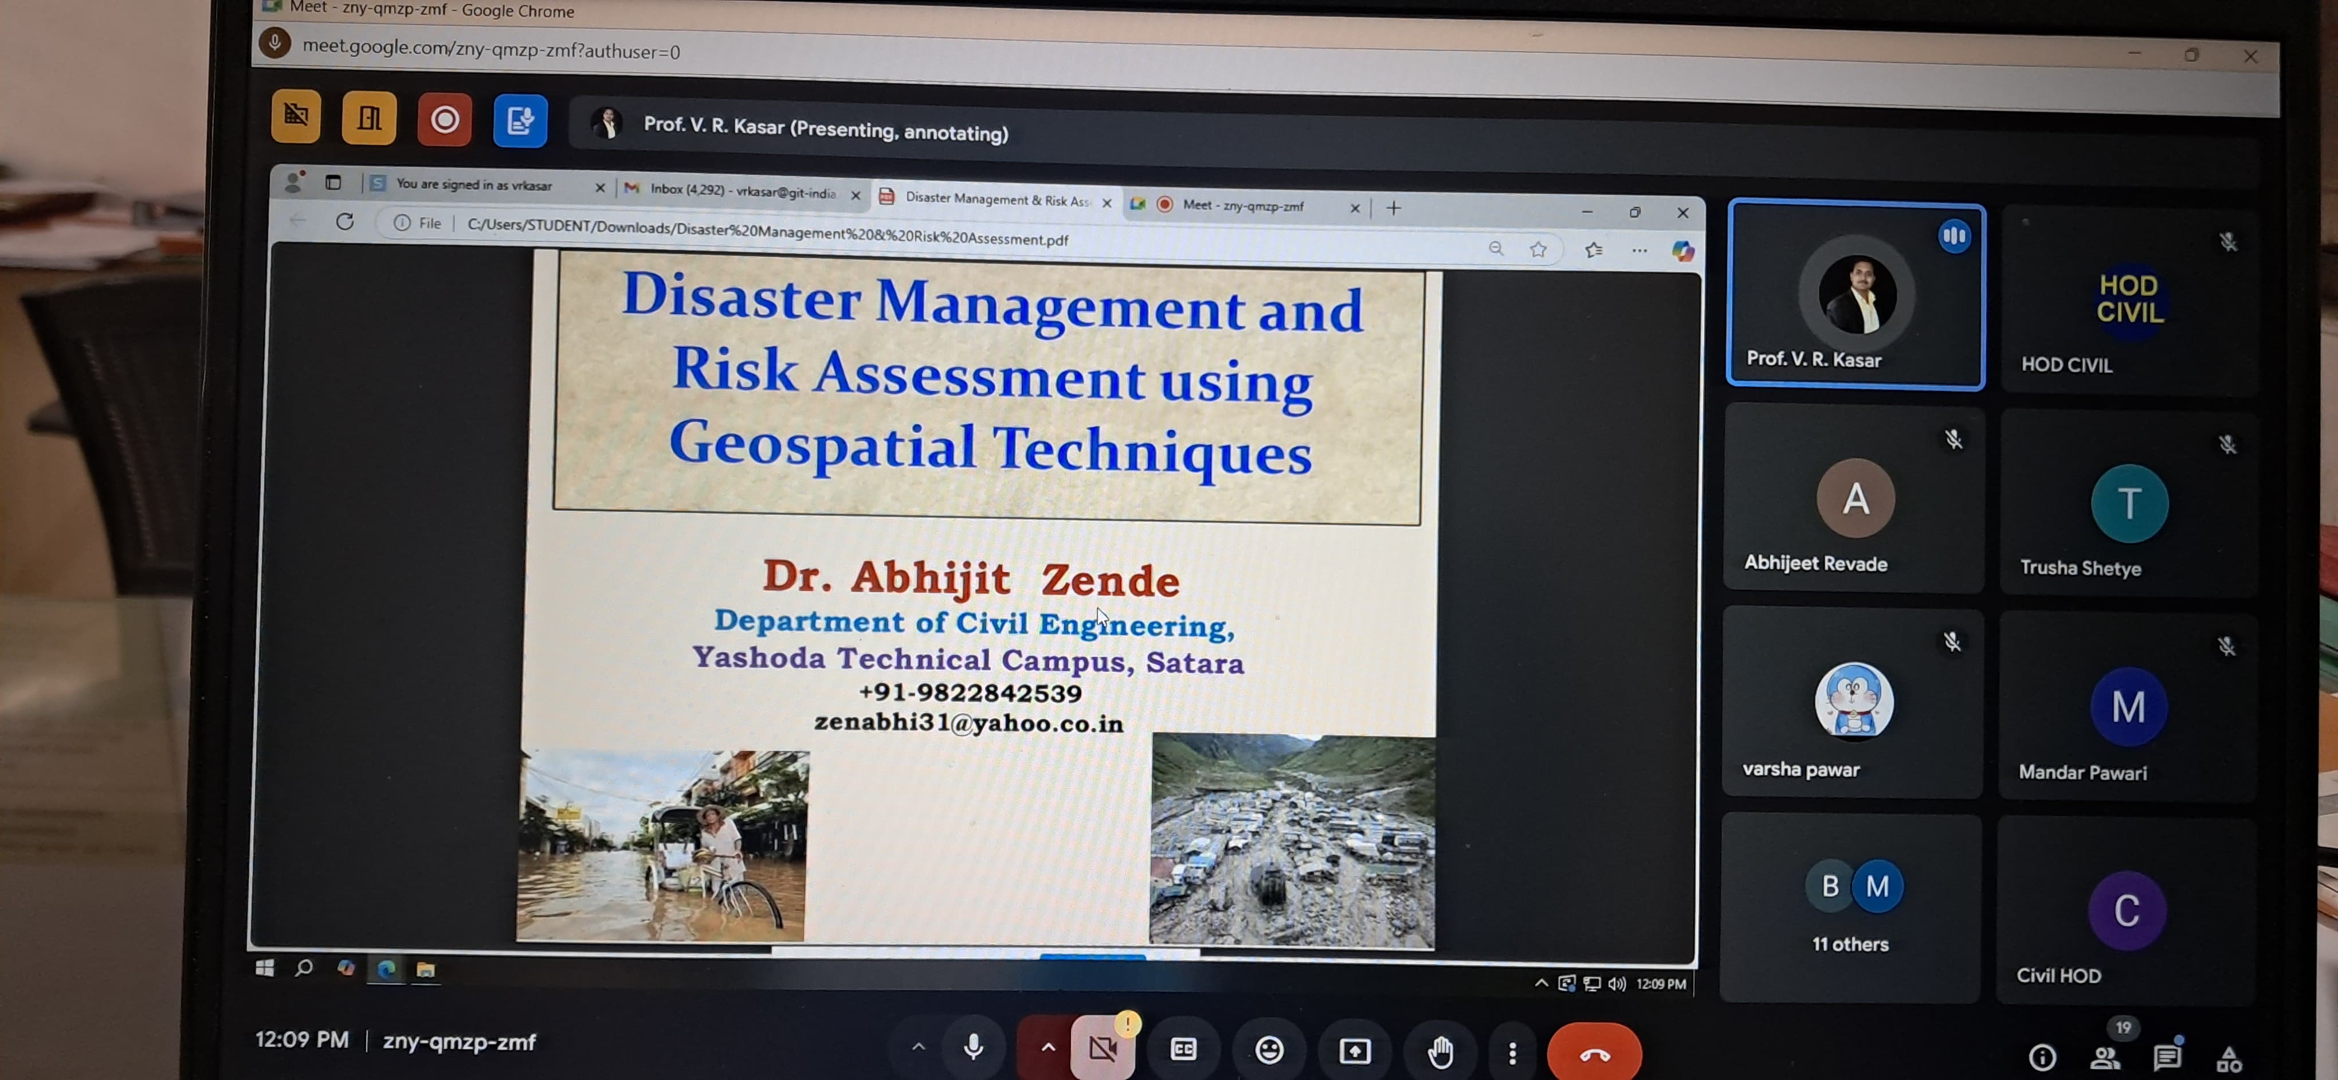Open File Explorer on shared taskbar
Image resolution: width=2338 pixels, height=1080 pixels.
[x=425, y=970]
